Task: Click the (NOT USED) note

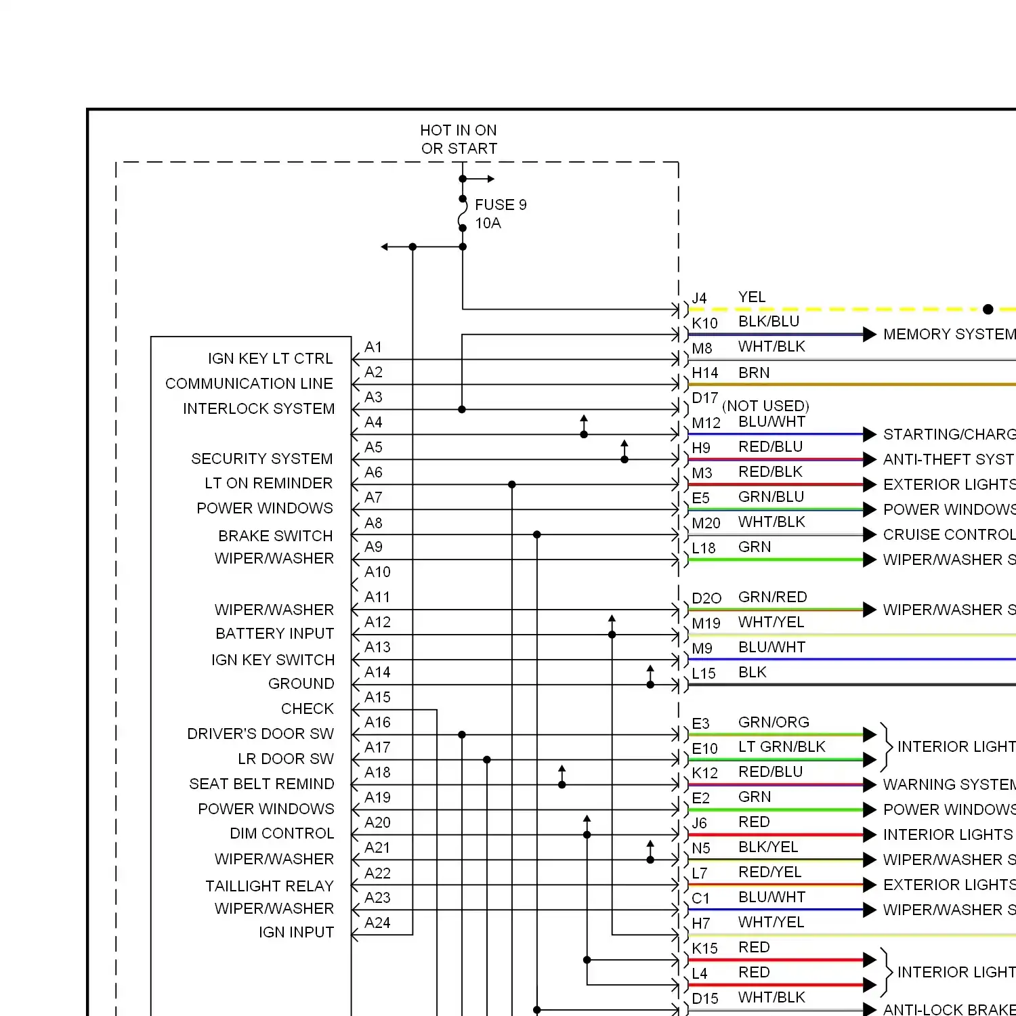Action: (x=765, y=406)
